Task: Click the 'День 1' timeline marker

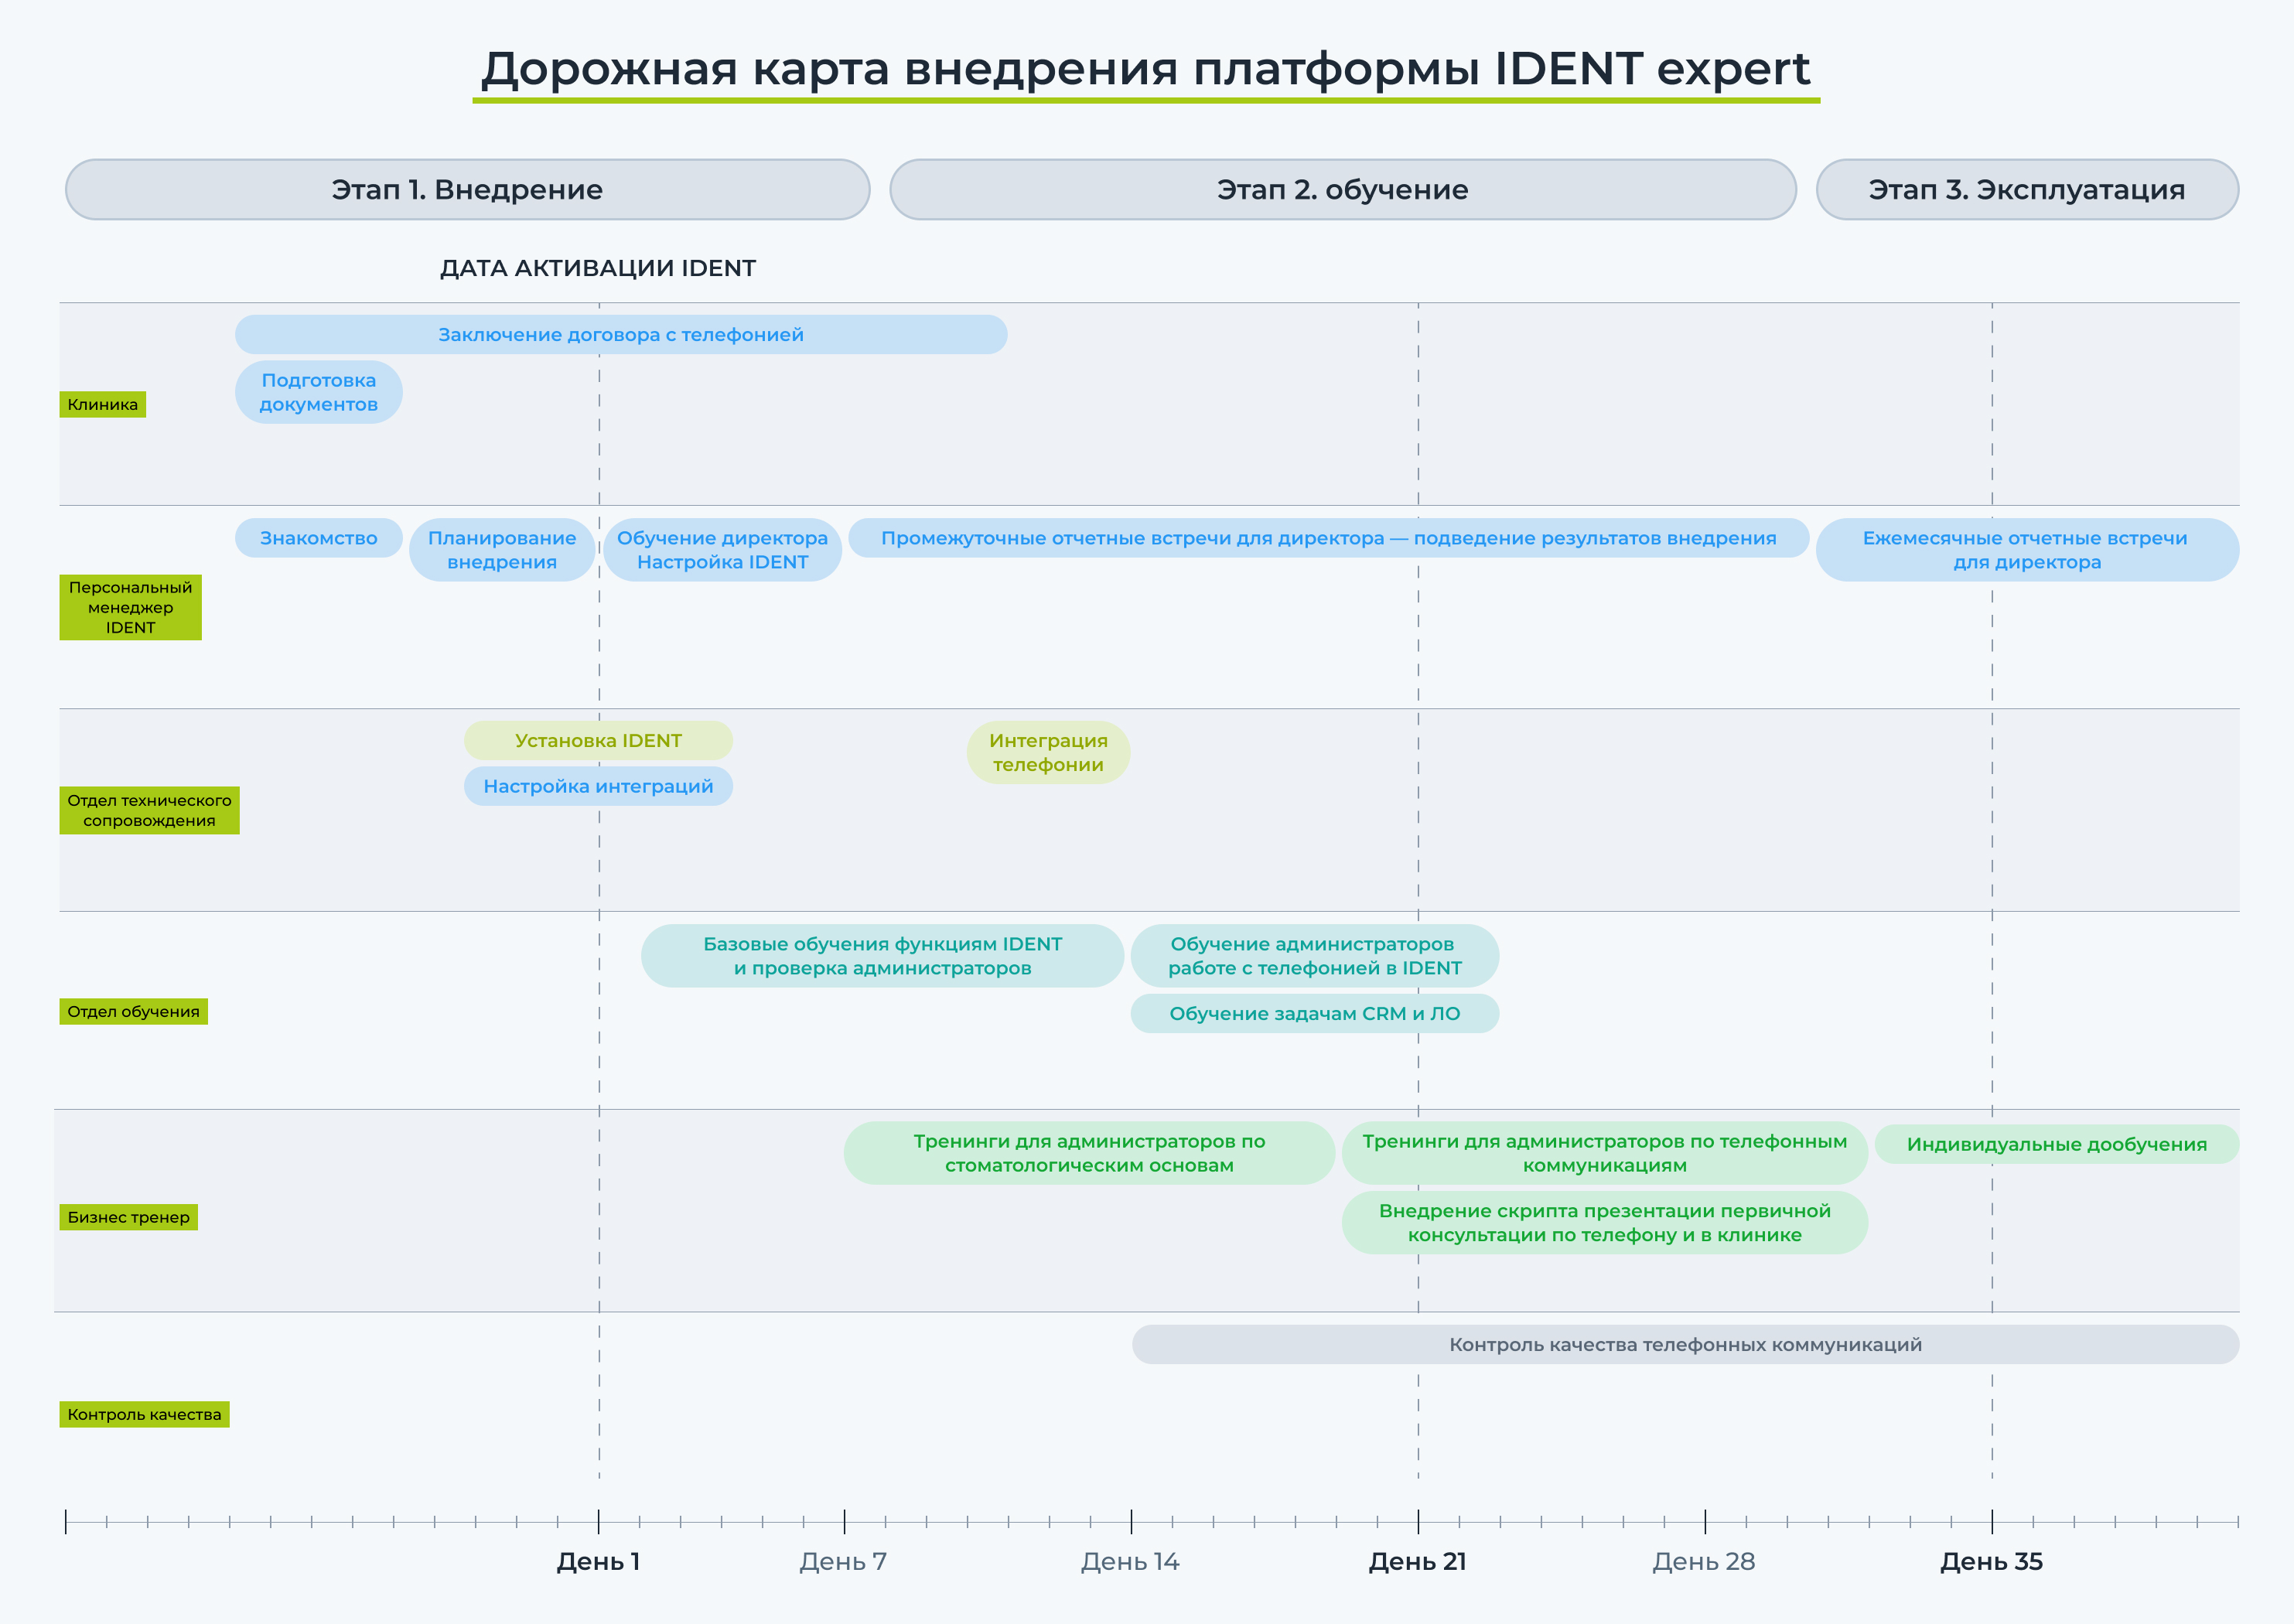Action: (x=598, y=1561)
